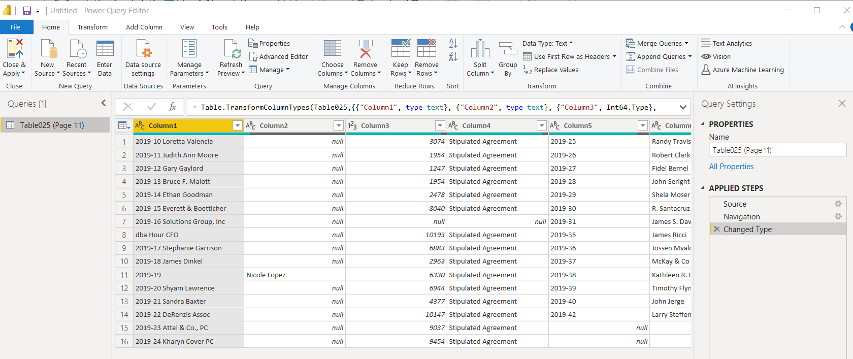The image size is (853, 359).
Task: Open Recent Sources icon
Action: 78,49
